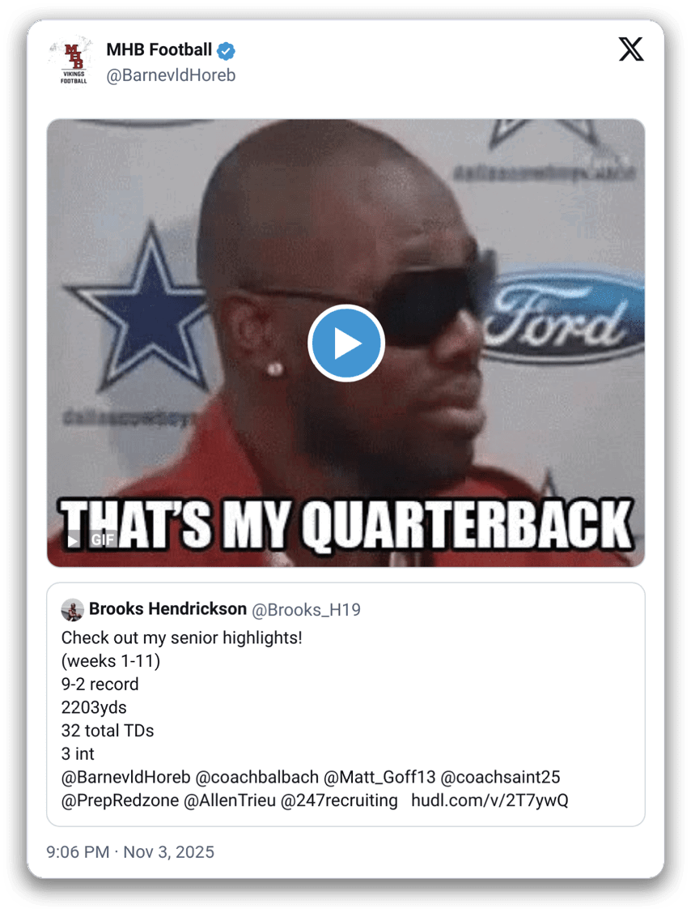Open the @coachsaint25 mention
Screen dimensions: 691x913
click(x=500, y=777)
